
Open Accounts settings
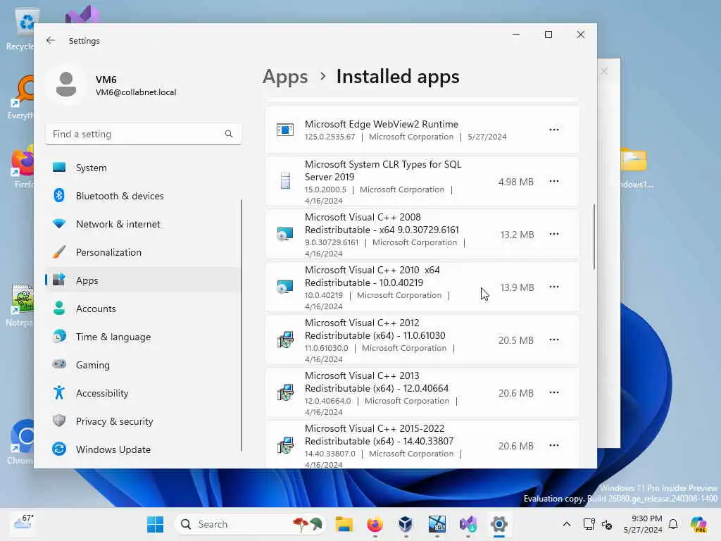click(x=142, y=309)
